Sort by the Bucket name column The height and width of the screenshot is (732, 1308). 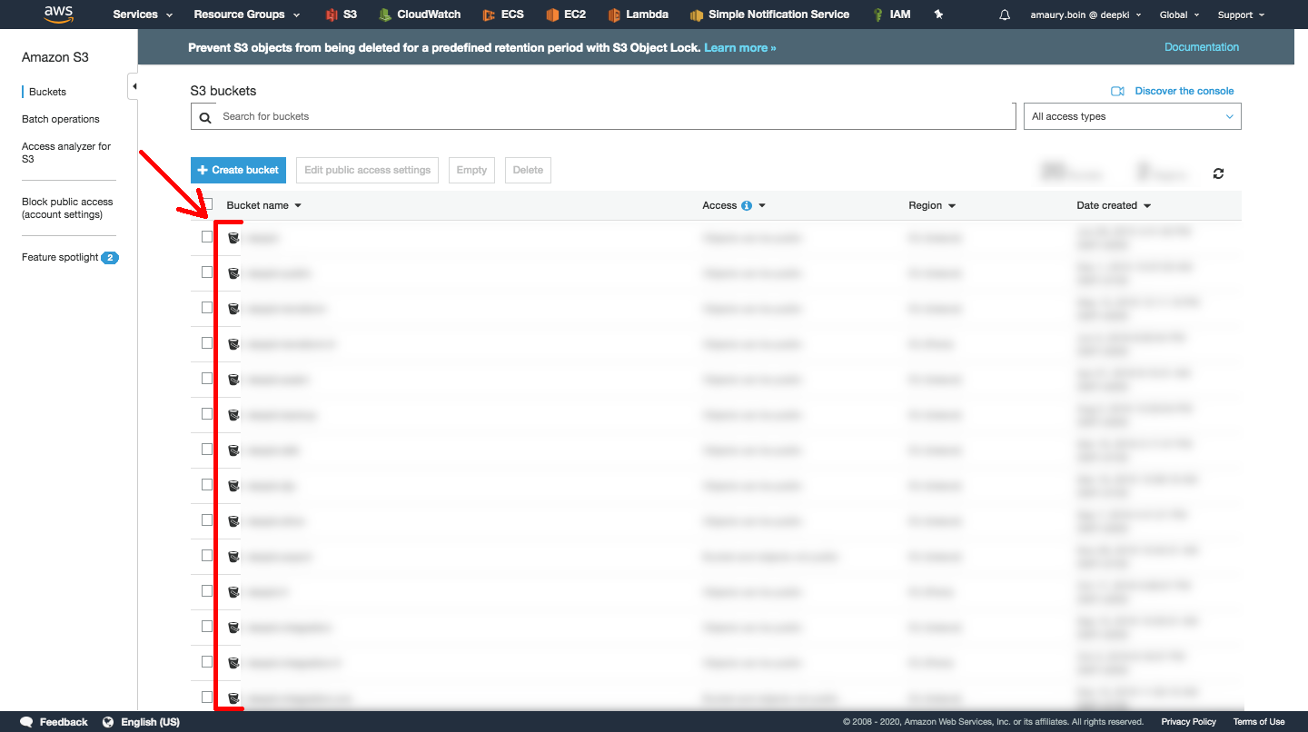[263, 205]
